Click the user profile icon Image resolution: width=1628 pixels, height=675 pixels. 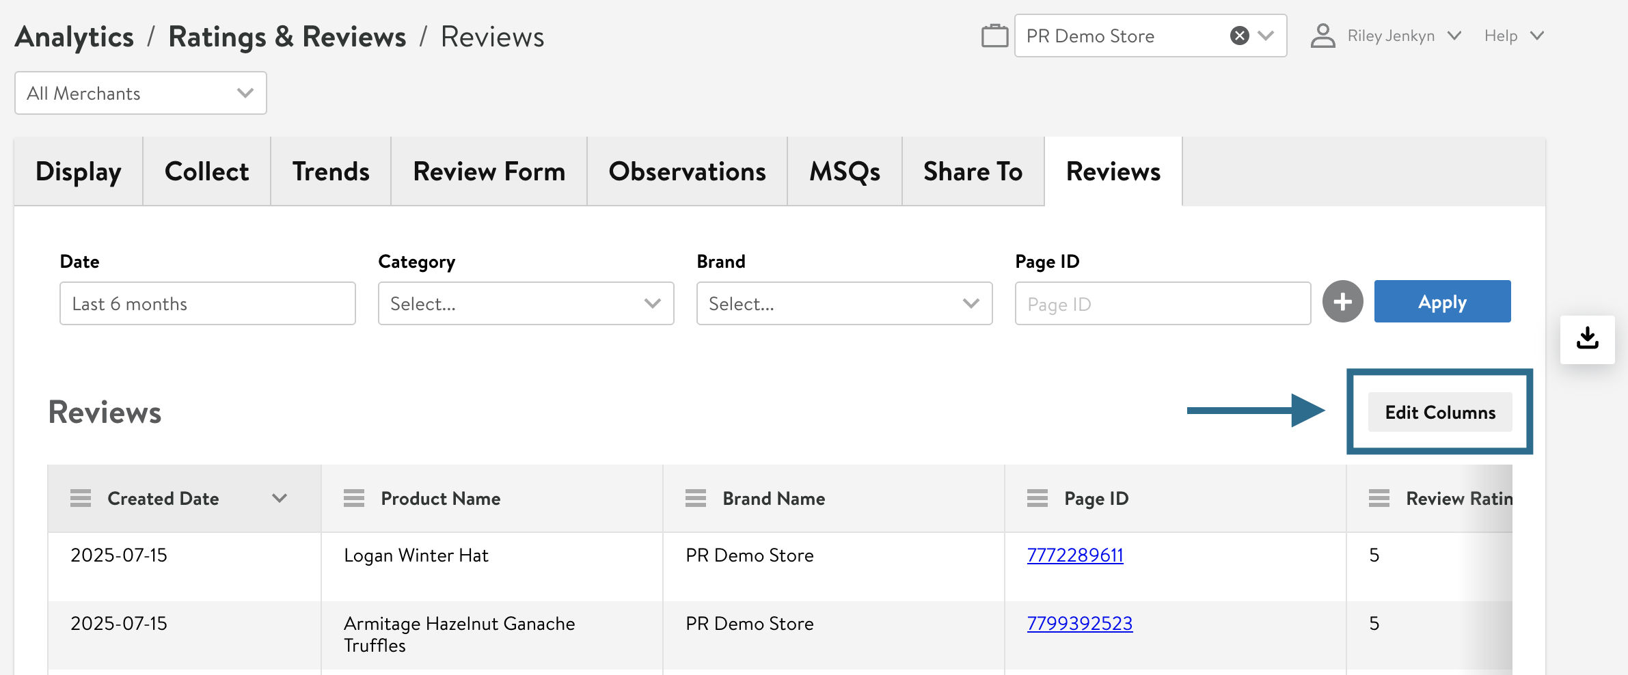coord(1322,36)
